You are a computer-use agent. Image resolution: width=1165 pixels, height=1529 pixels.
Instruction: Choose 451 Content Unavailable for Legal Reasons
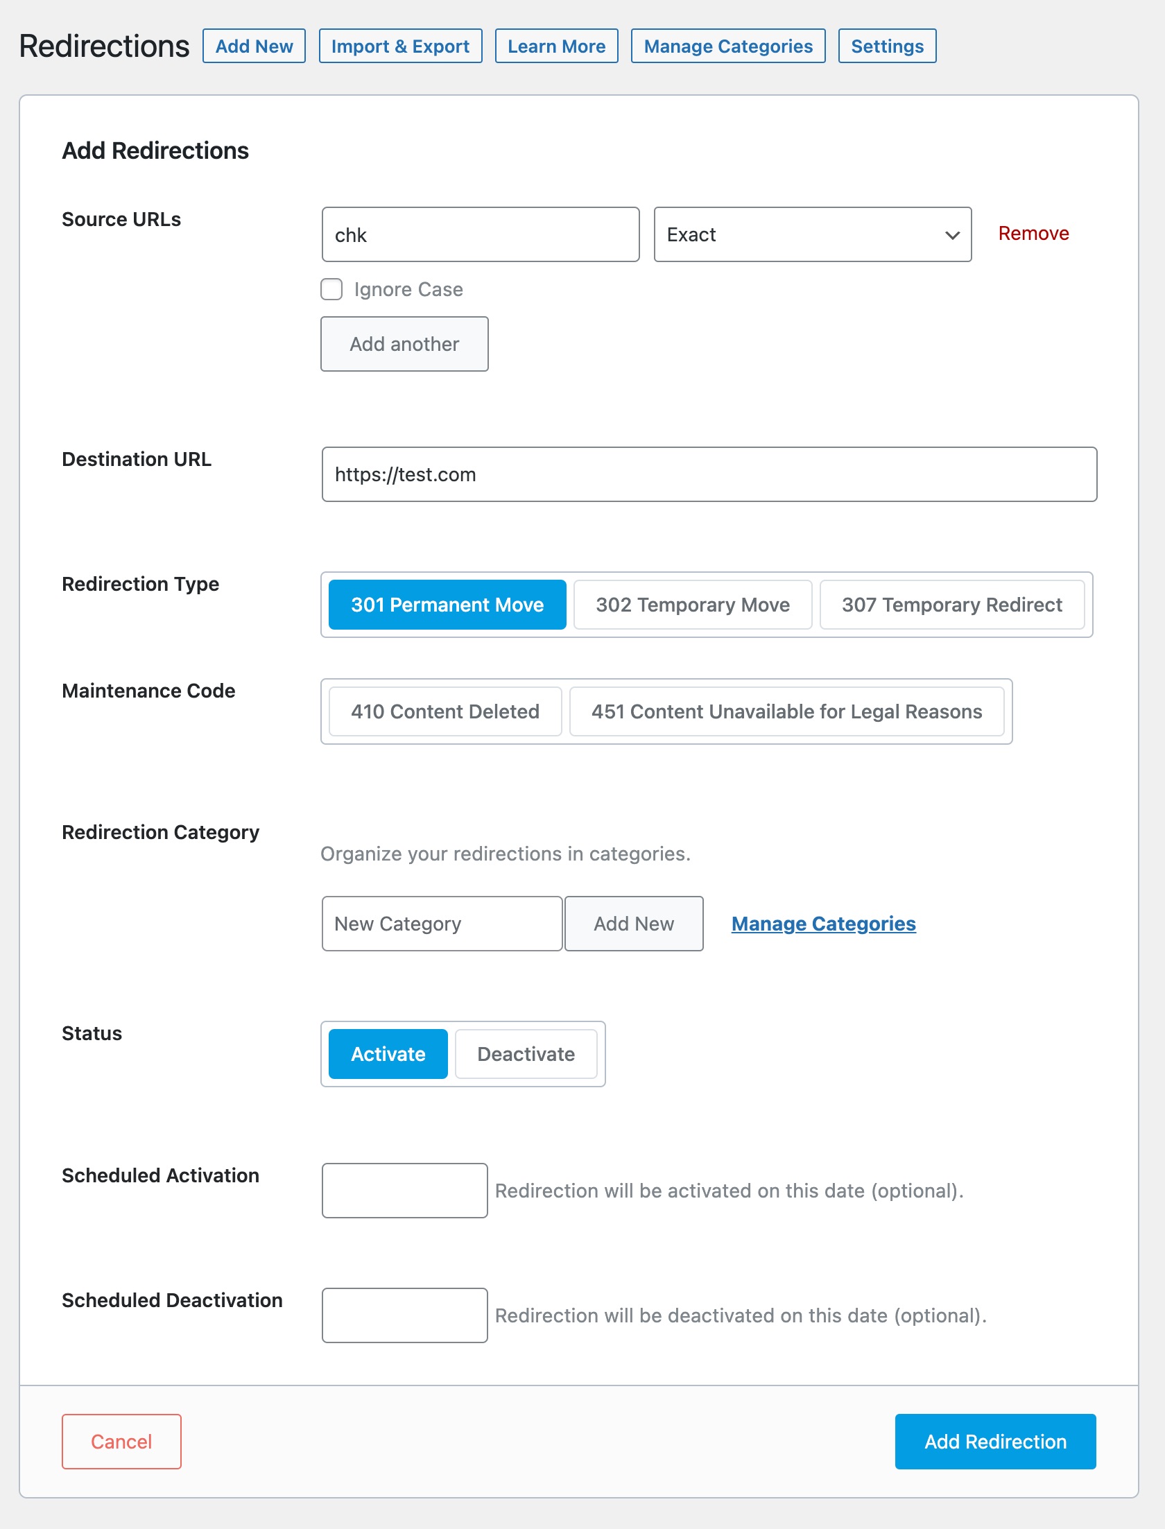pyautogui.click(x=787, y=711)
